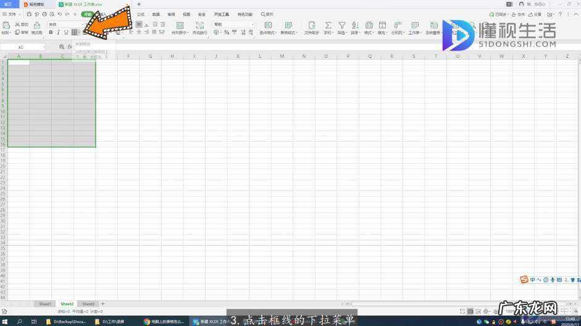Click the Find search box in ribbon
Screen dimensions: 581x326
point(267,14)
